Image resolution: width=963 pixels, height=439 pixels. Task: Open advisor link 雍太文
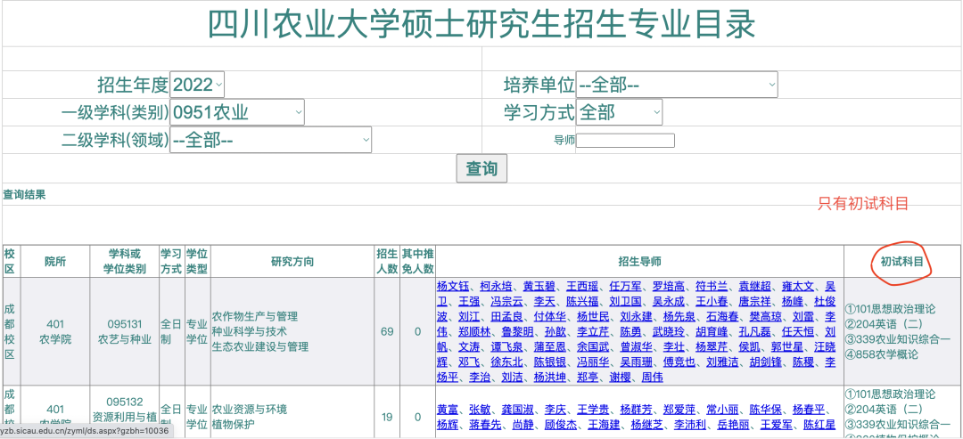[x=798, y=287]
